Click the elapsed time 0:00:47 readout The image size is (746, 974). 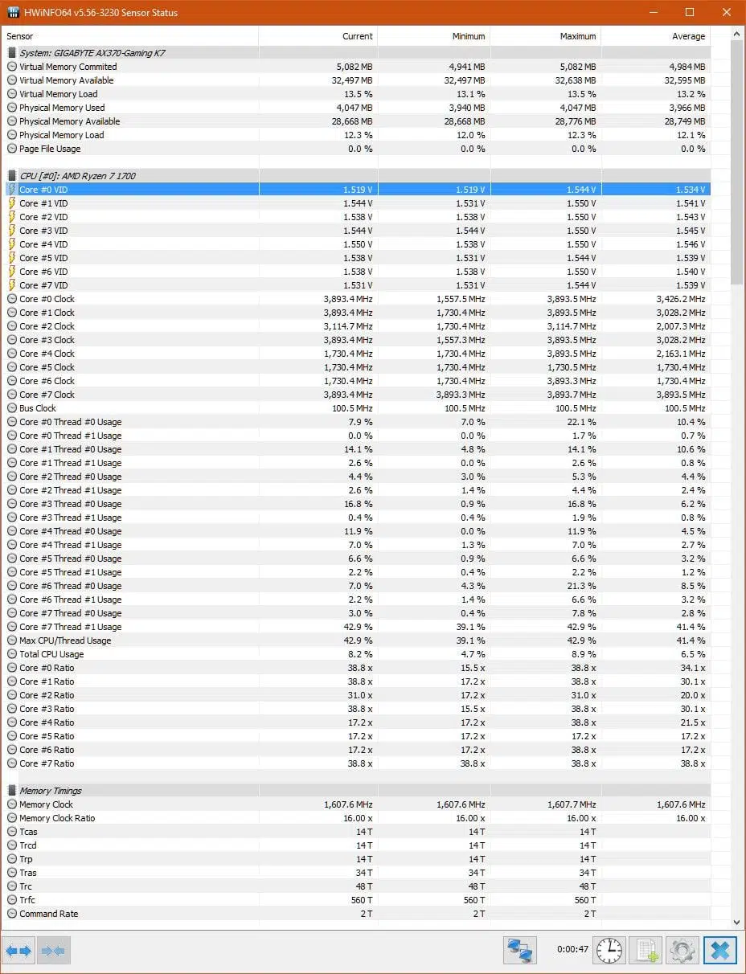[572, 950]
